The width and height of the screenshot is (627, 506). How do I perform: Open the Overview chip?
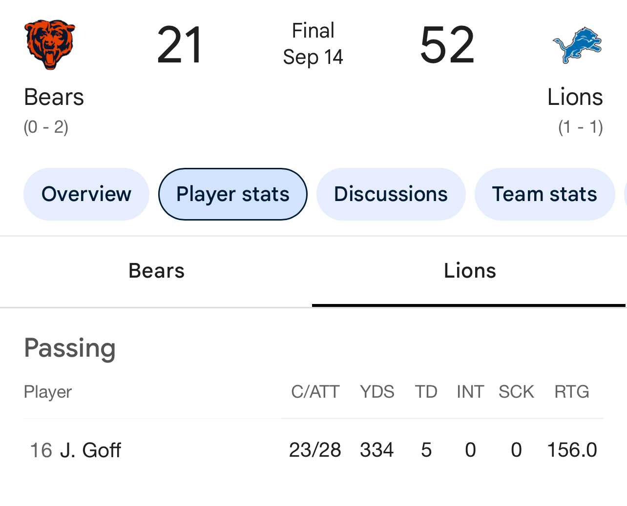(x=86, y=194)
